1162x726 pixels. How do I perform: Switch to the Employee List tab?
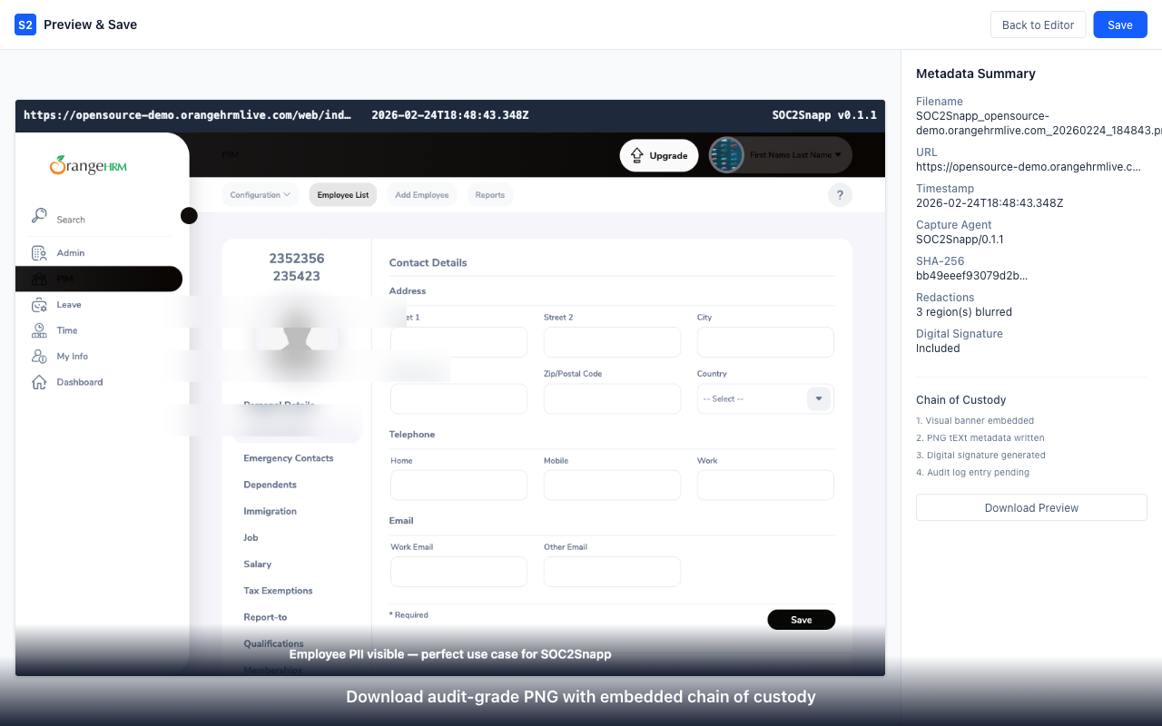[x=342, y=194]
